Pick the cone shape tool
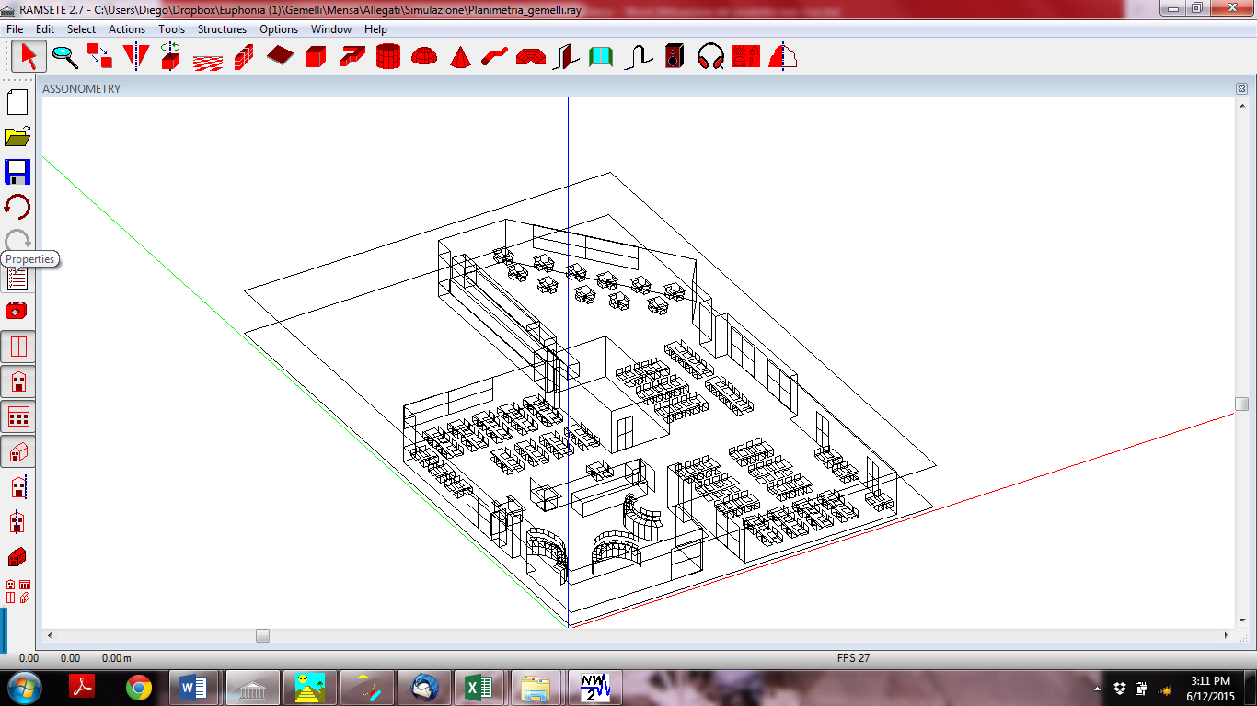Viewport: 1257px width, 706px height. point(459,57)
